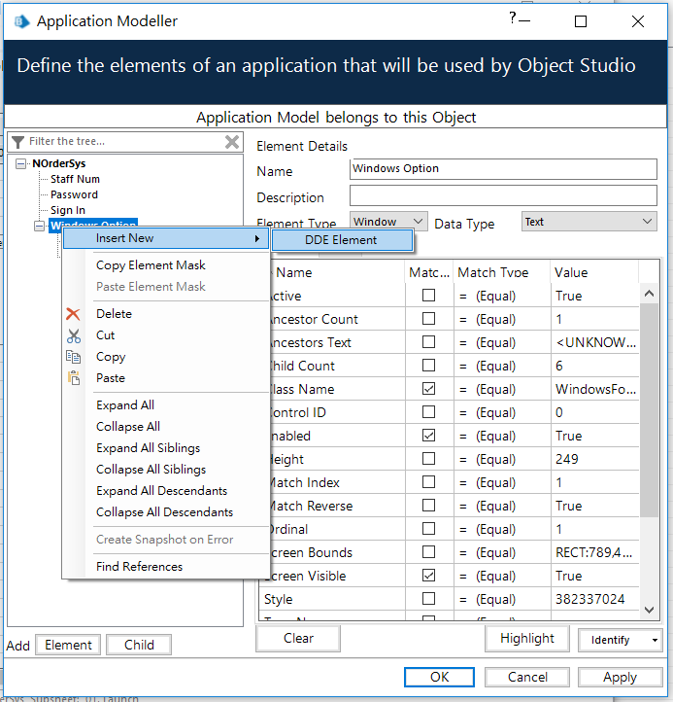The image size is (673, 702).
Task: Choose DDE Element from submenu
Action: click(x=342, y=240)
